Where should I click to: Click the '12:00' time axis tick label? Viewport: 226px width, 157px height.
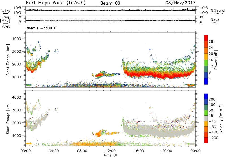coord(110,151)
